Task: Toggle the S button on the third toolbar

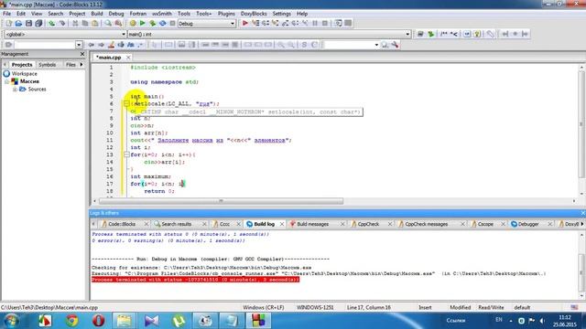Action: [304, 45]
